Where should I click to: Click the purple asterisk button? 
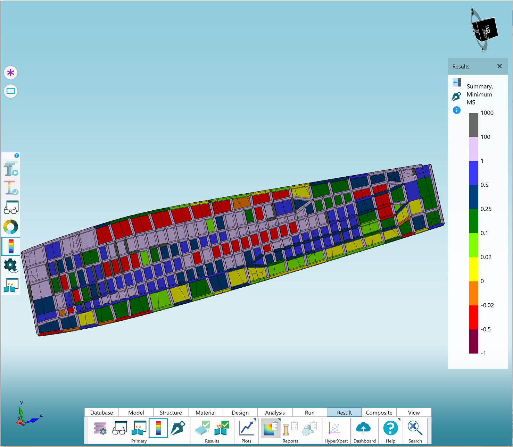point(11,73)
